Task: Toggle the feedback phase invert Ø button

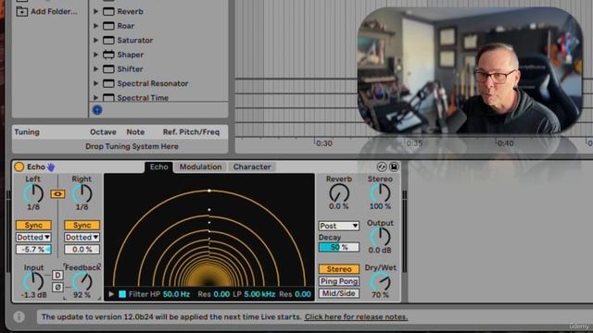Action: click(57, 288)
